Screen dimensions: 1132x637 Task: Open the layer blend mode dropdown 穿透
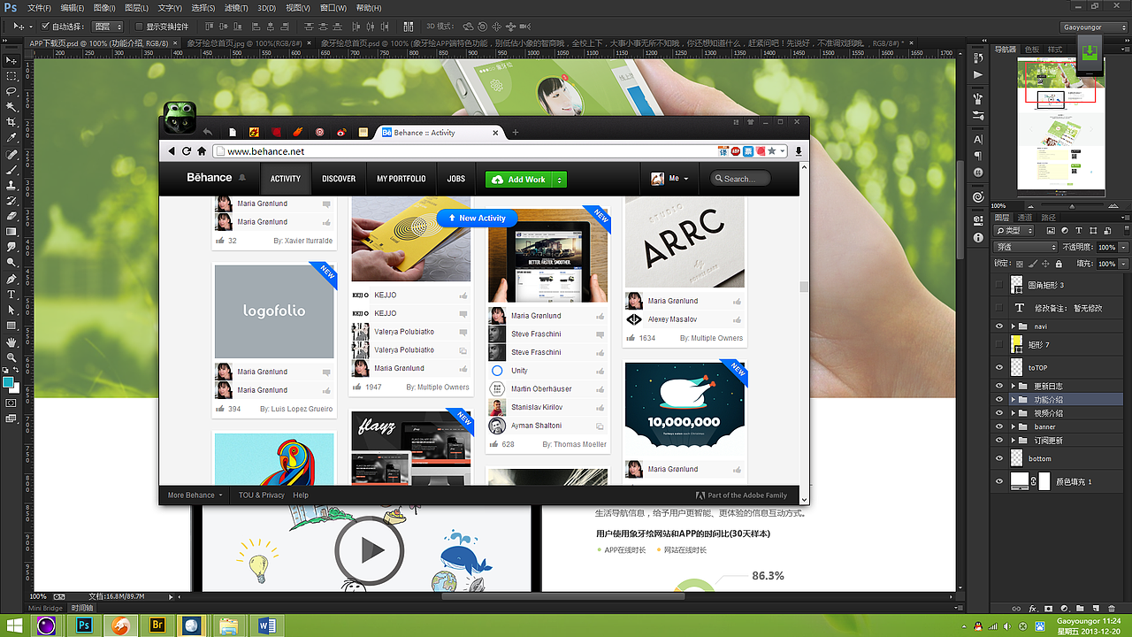coord(1025,247)
